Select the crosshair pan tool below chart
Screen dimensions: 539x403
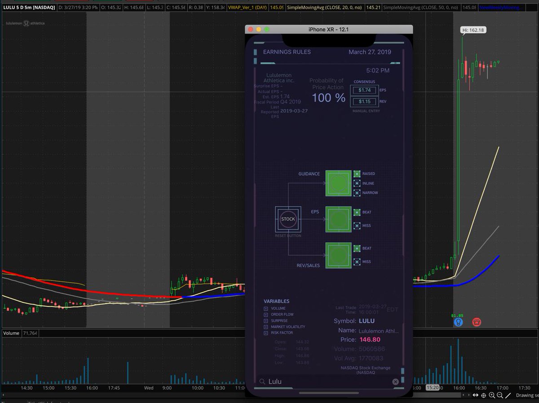pos(484,395)
